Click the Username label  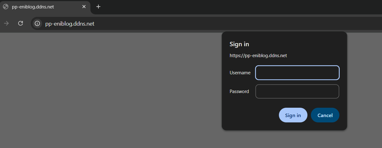(240, 73)
